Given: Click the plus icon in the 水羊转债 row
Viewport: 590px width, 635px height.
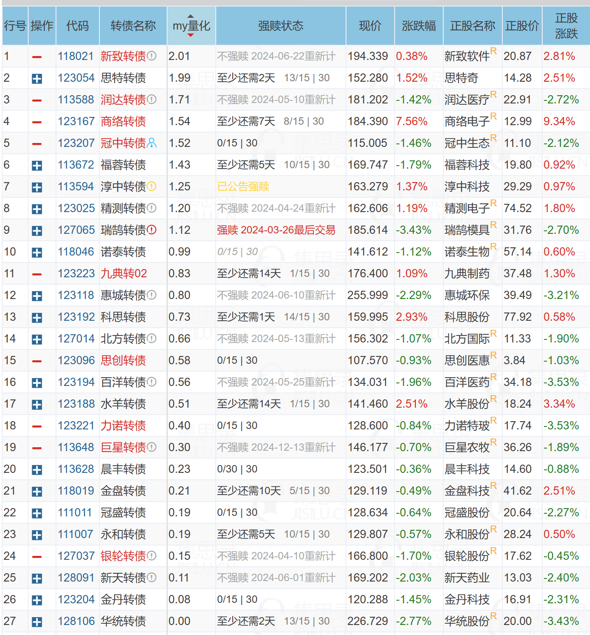Looking at the screenshot, I should point(37,405).
